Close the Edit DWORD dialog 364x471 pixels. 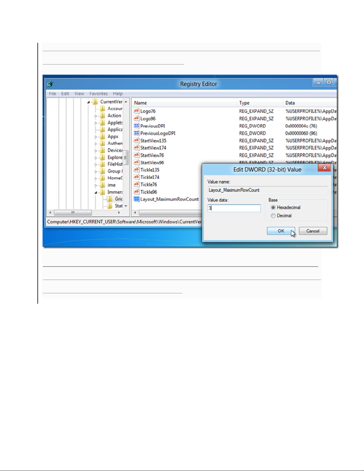(x=324, y=168)
